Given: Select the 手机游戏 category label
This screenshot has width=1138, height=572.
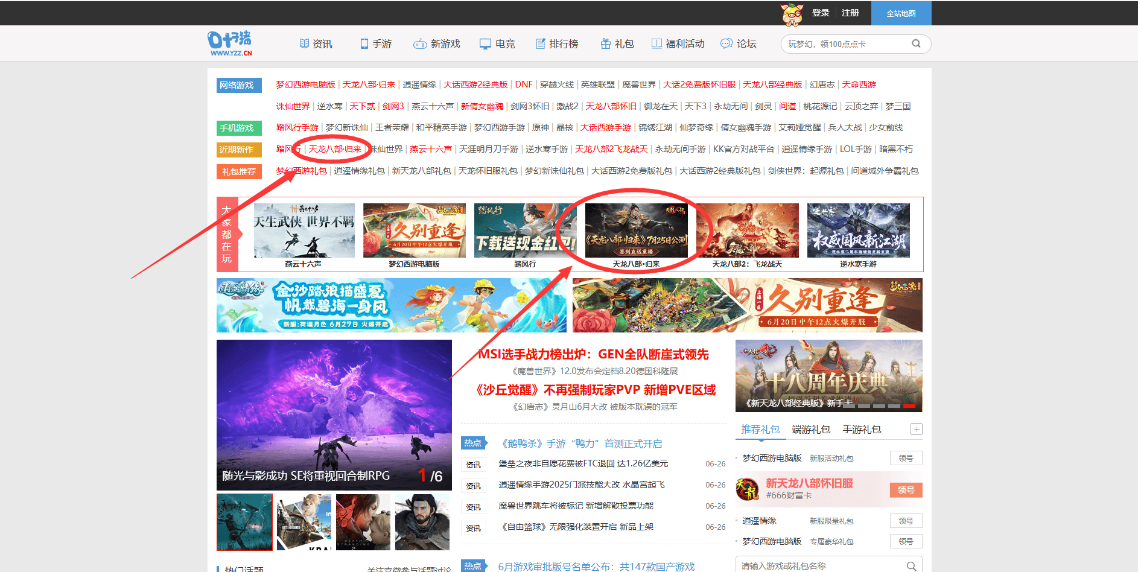Looking at the screenshot, I should (x=239, y=128).
